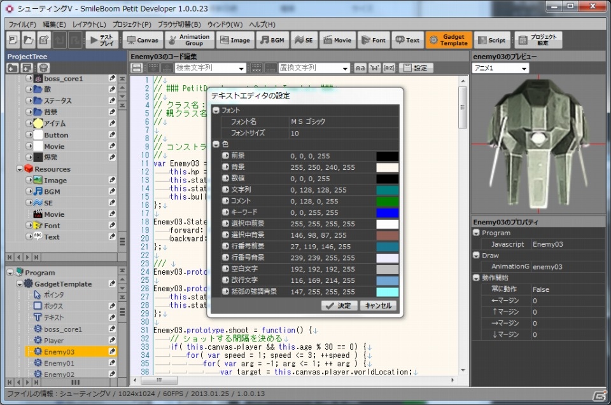Open the Image resource tool
Screen dimensions: 611x405
235,39
